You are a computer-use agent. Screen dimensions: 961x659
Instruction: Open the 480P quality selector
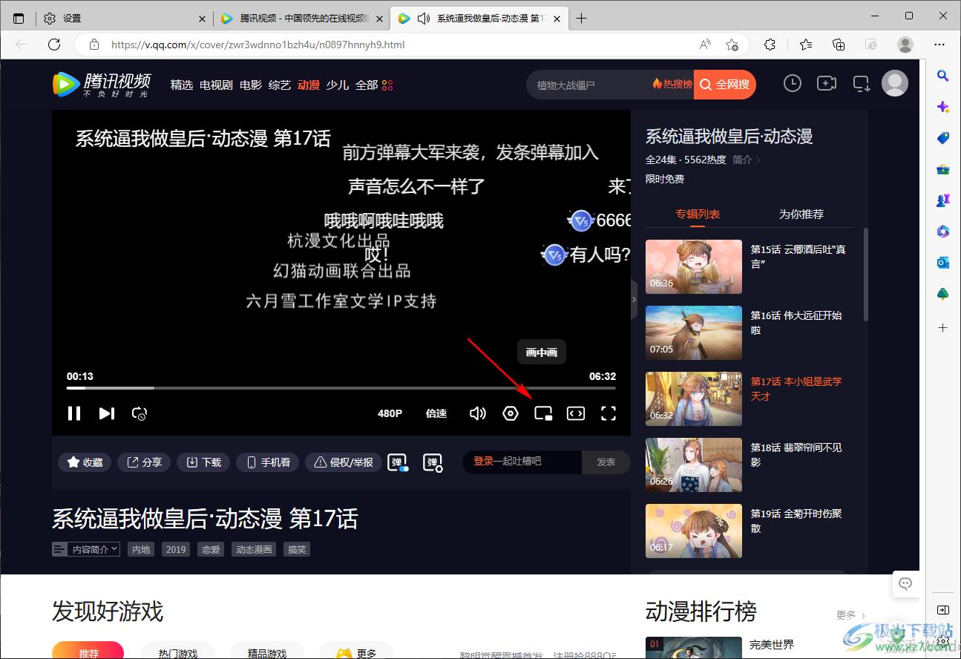[x=390, y=413]
